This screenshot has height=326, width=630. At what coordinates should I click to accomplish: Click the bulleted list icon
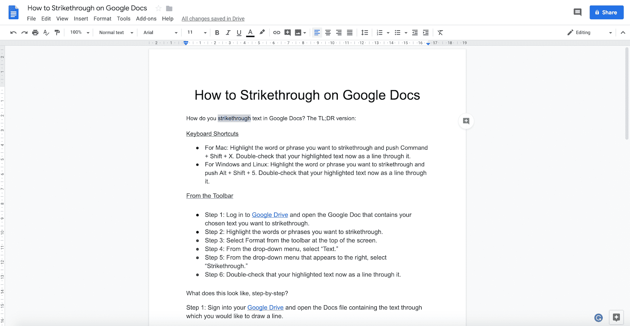coord(398,33)
